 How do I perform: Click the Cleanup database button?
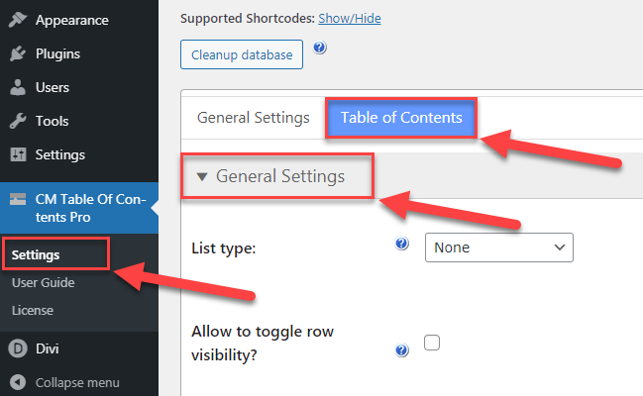pyautogui.click(x=242, y=54)
